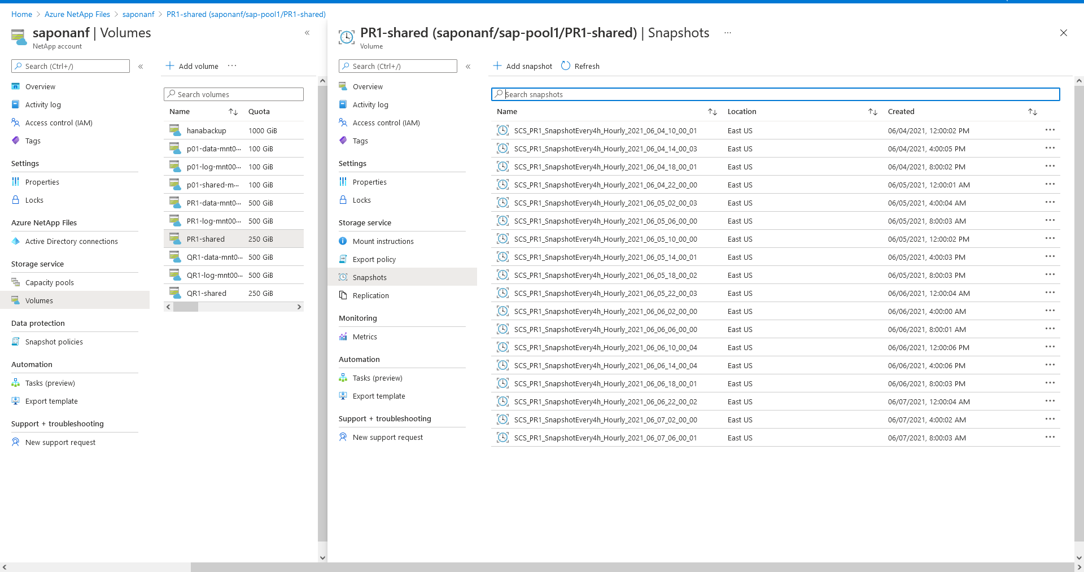The image size is (1084, 572).
Task: Click the PR1-shared snapshots clock header icon
Action: coord(346,37)
